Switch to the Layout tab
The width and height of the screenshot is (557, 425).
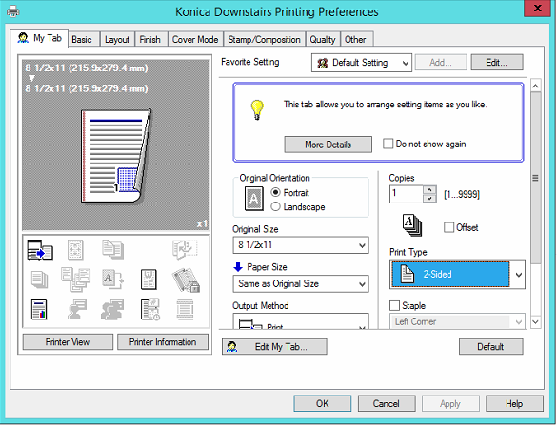117,39
